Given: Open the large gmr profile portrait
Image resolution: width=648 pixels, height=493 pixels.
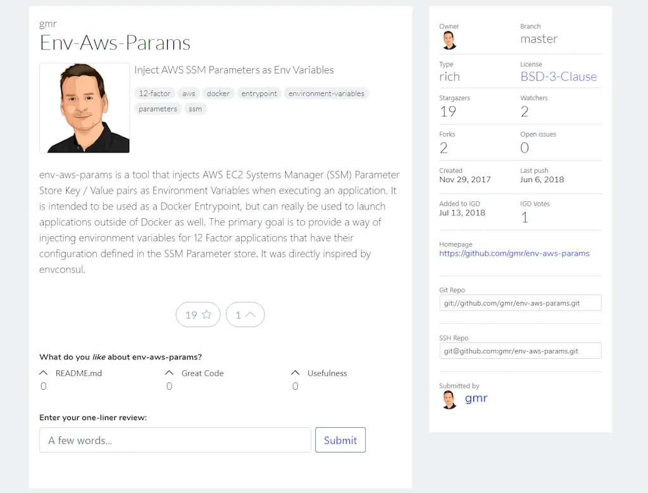Looking at the screenshot, I should (85, 108).
